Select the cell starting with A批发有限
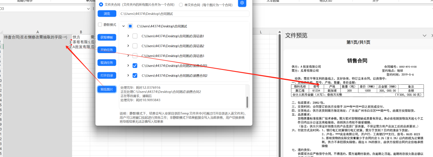The width and height of the screenshot is (433, 157). click(x=81, y=47)
